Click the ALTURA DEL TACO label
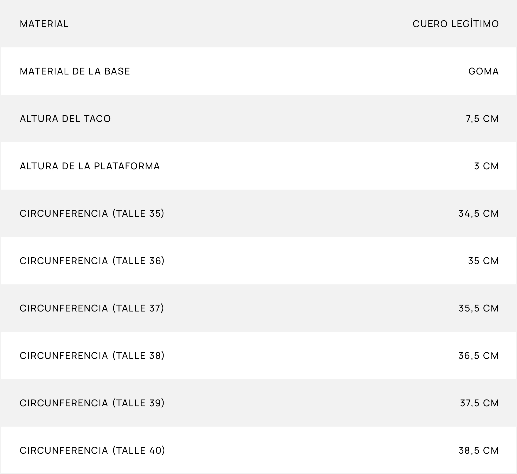This screenshot has width=517, height=474. 65,119
